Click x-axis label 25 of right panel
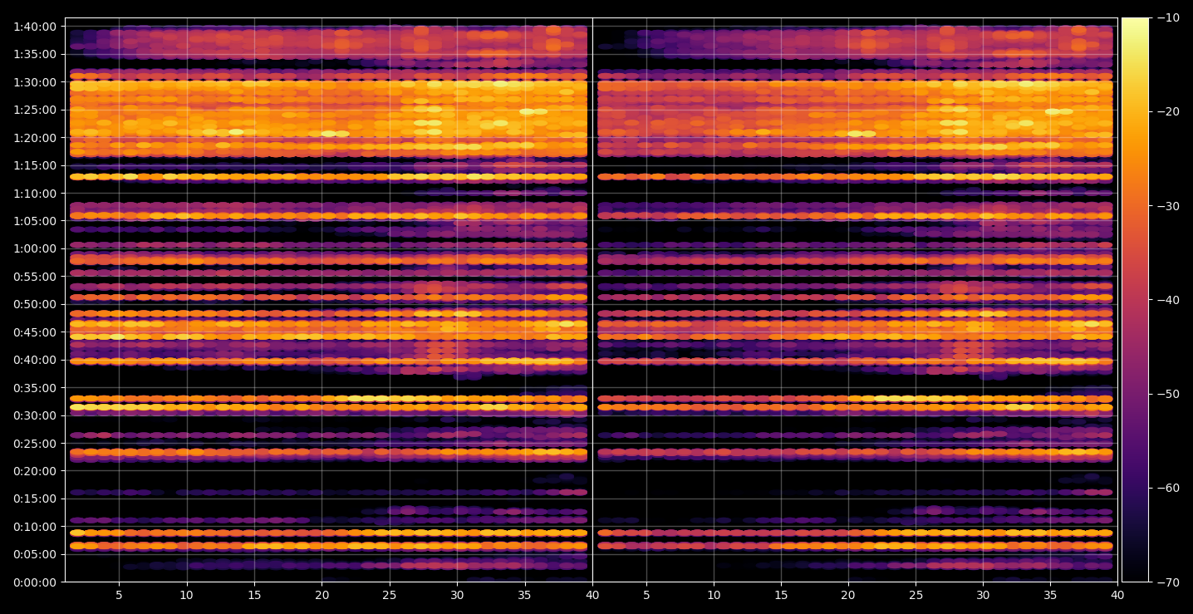 click(916, 595)
